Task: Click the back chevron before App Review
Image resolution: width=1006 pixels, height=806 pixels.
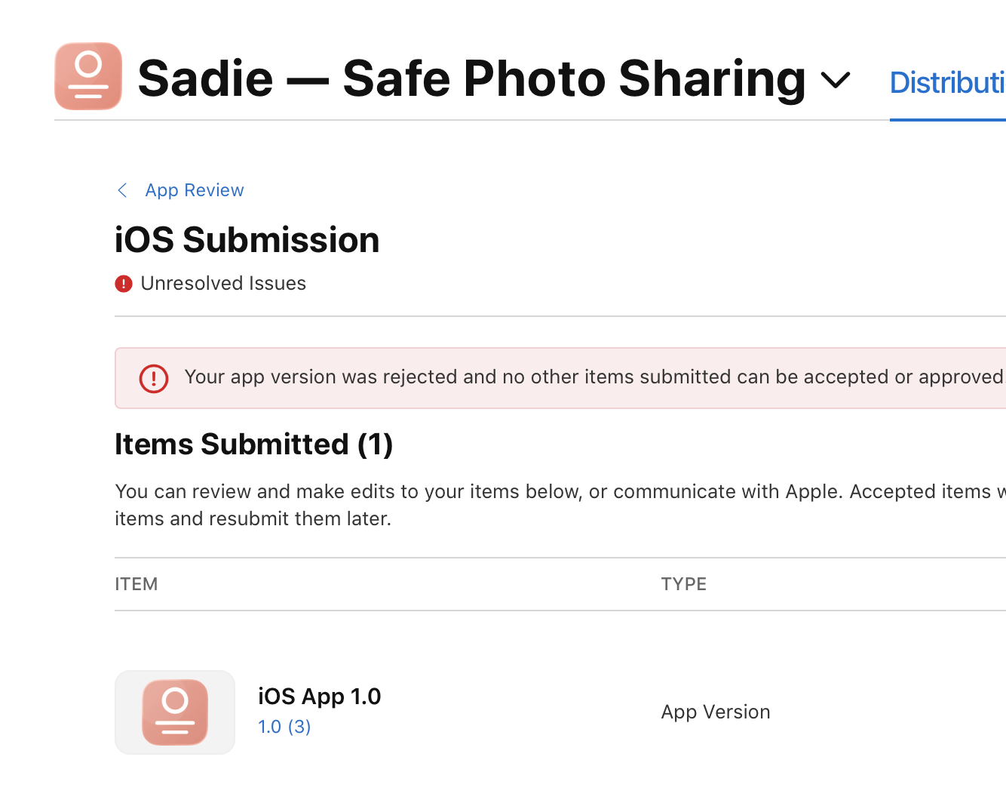Action: pos(123,190)
